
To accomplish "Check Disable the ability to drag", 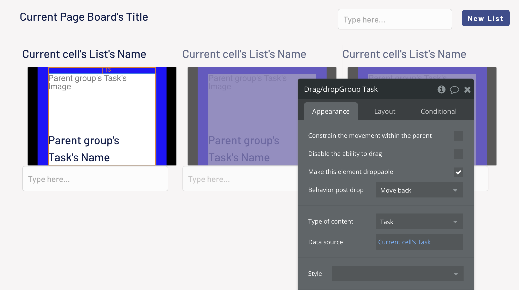I will pyautogui.click(x=458, y=154).
